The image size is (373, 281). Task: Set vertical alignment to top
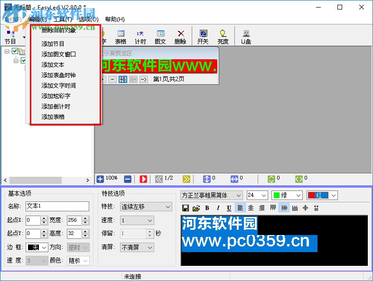pos(273,208)
